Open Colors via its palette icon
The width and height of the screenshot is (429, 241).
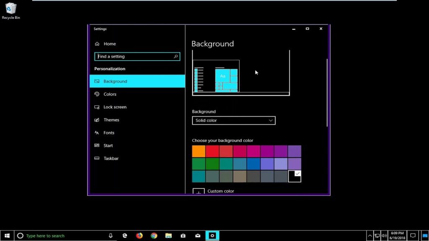97,94
